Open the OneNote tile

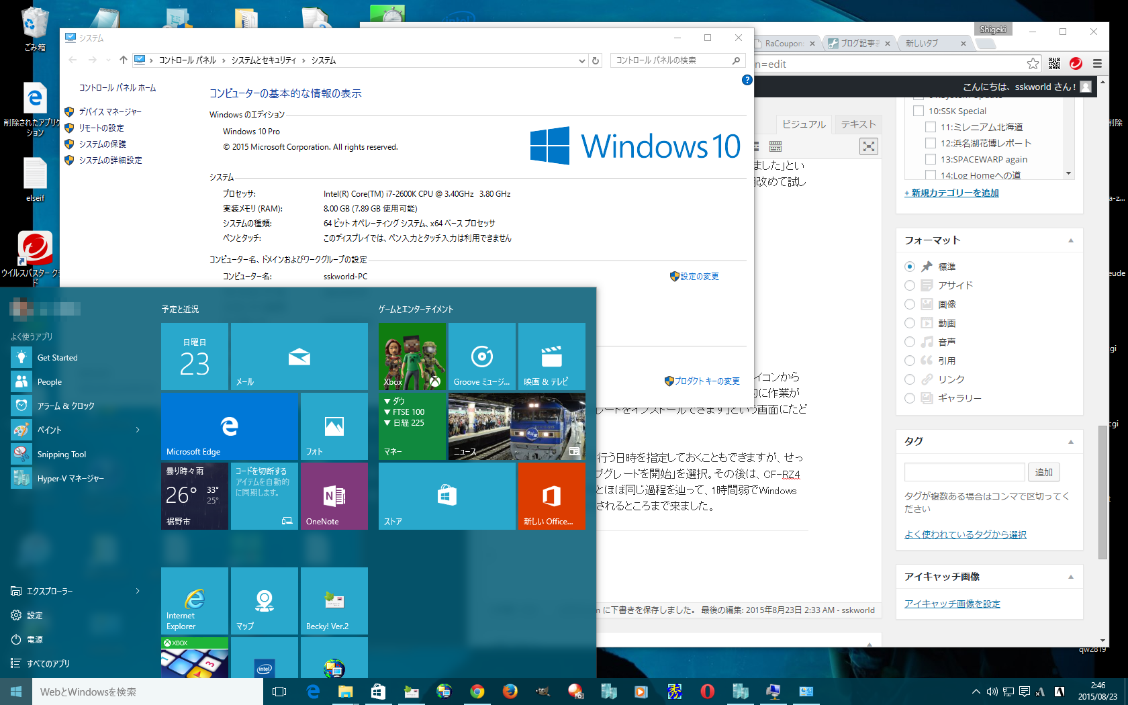click(334, 496)
